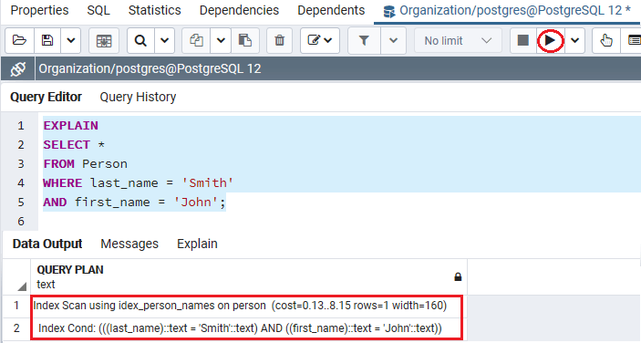Stop the running query
This screenshot has width=641, height=343.
(x=523, y=40)
